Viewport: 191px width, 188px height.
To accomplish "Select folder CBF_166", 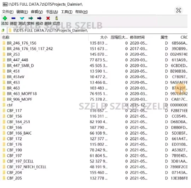I will pyautogui.click(x=15, y=128).
